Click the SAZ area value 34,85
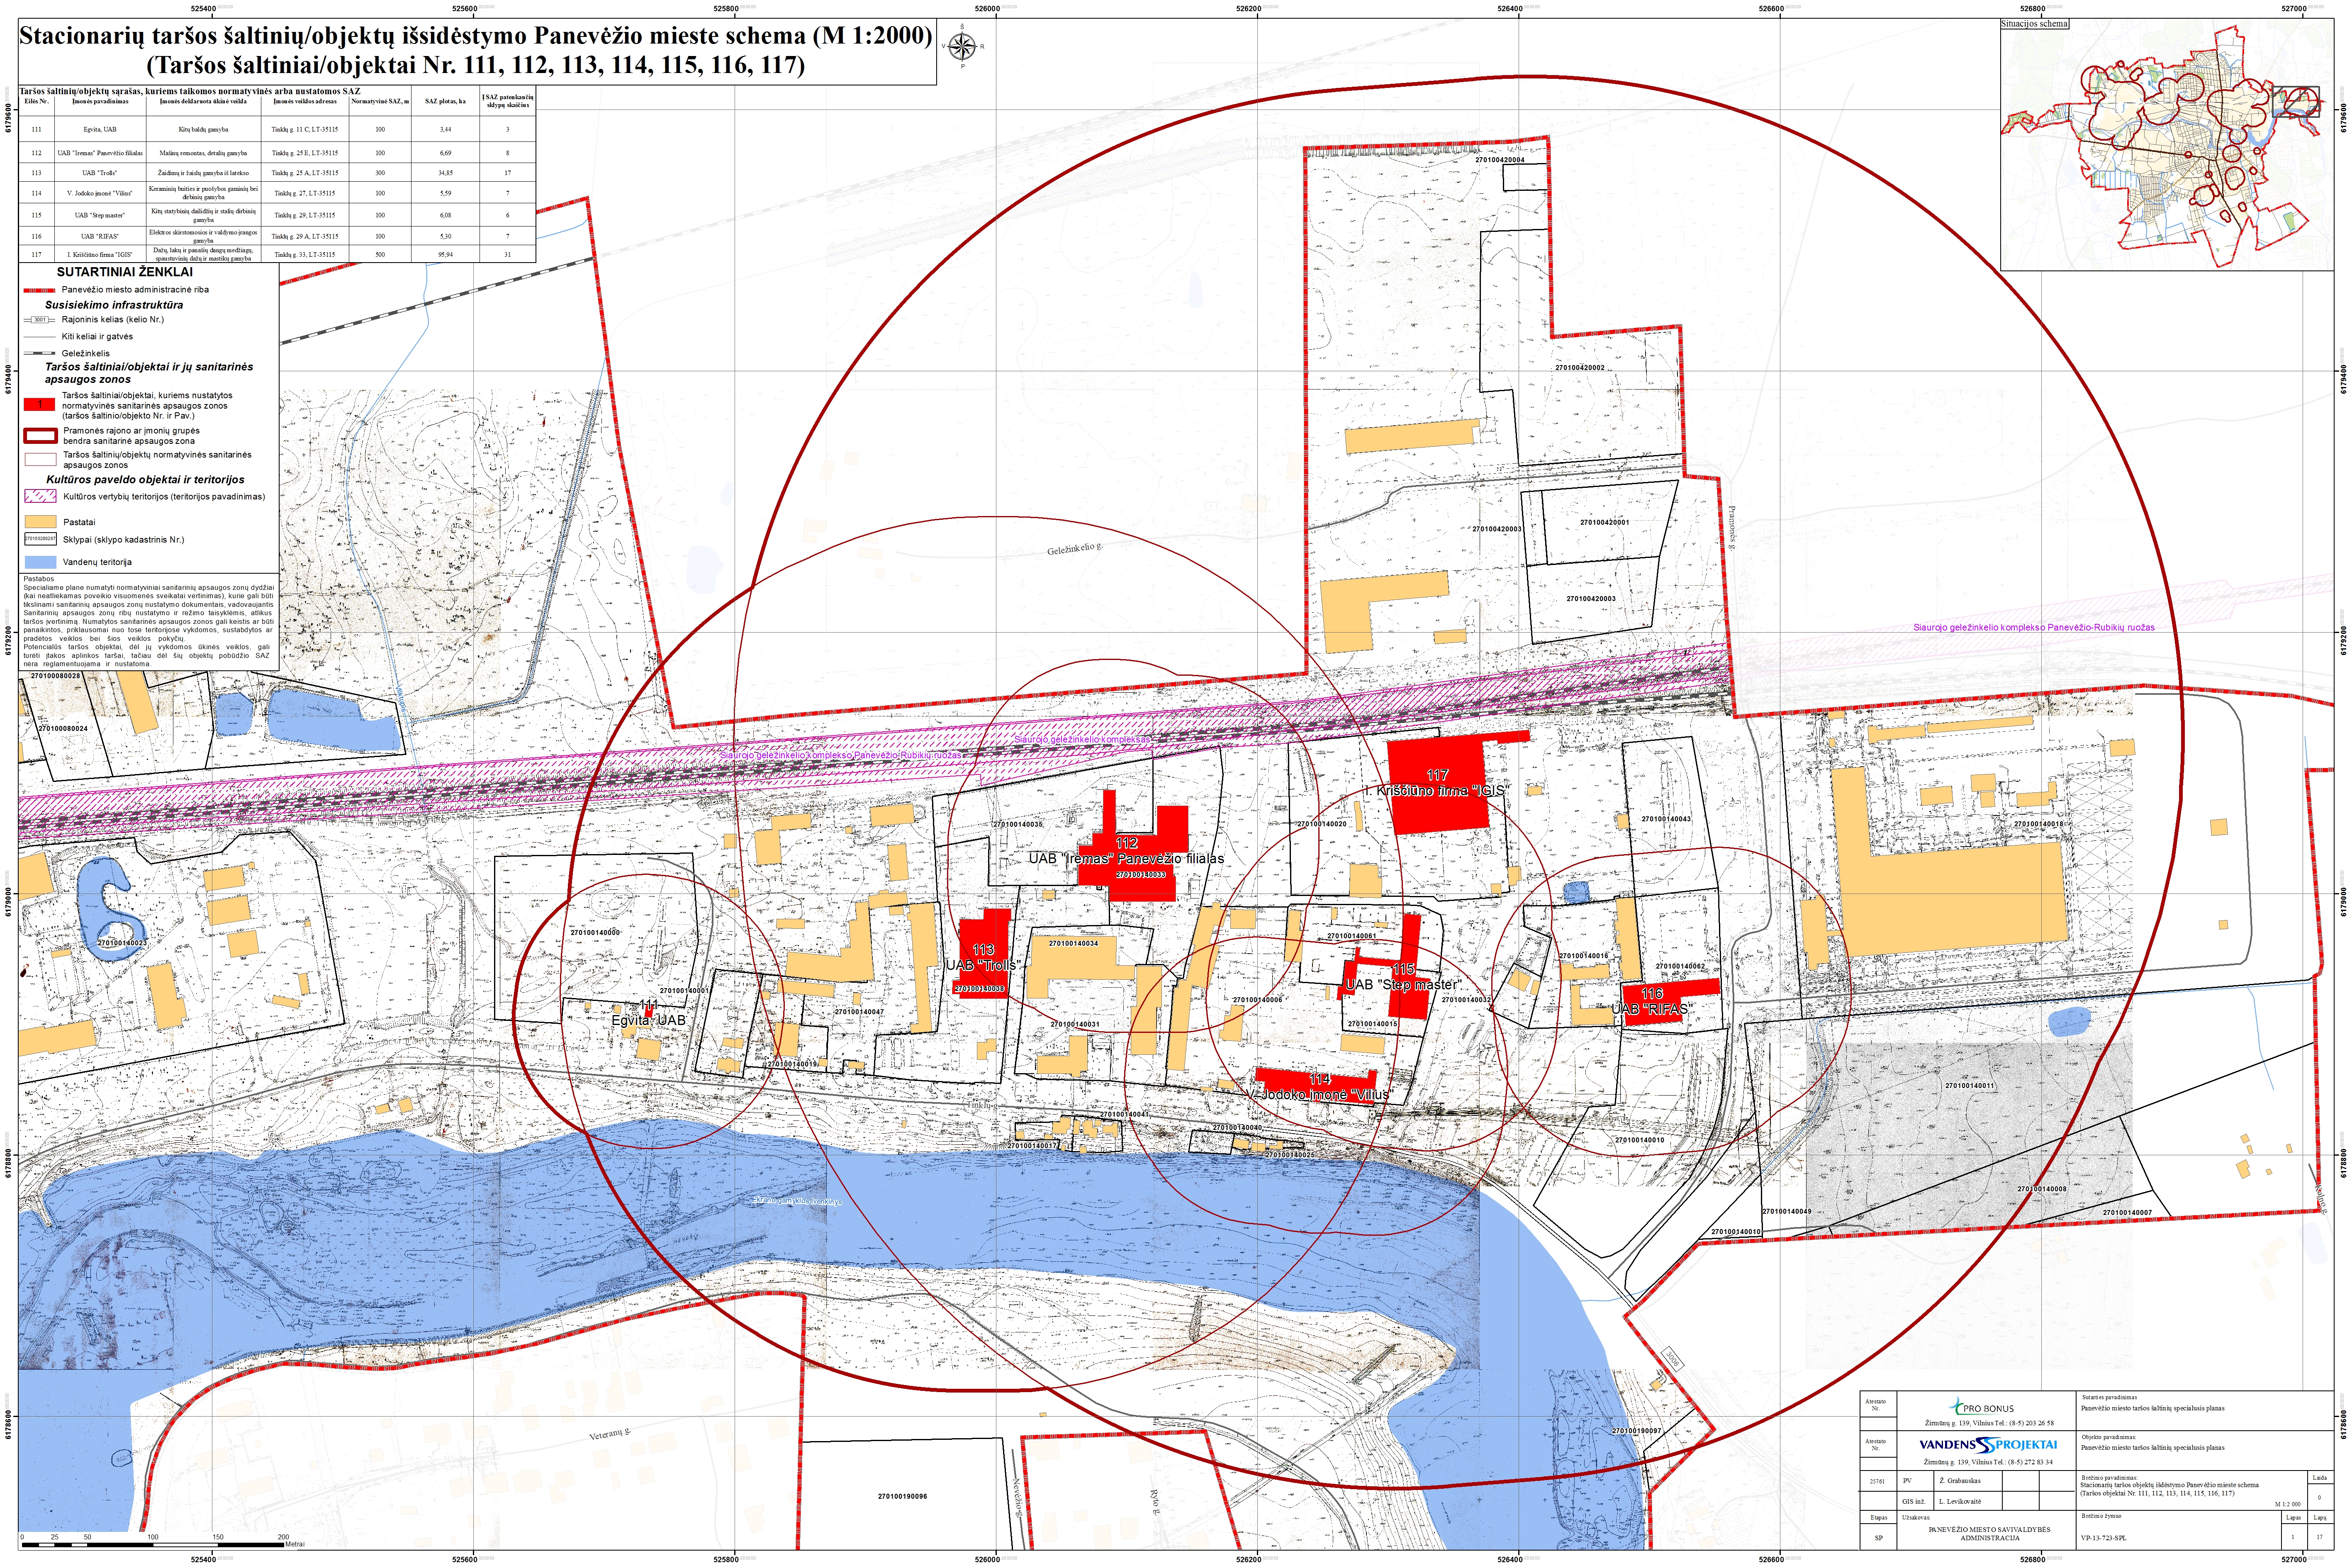The image size is (2352, 1568). click(445, 173)
